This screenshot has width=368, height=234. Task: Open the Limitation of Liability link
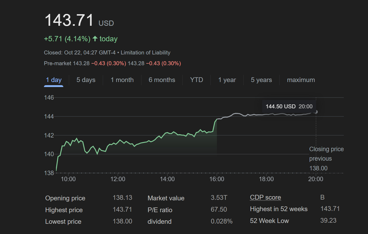145,53
